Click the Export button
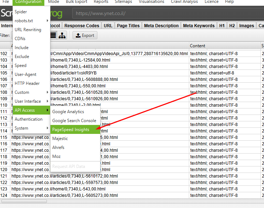This screenshot has width=264, height=208. pos(85,35)
